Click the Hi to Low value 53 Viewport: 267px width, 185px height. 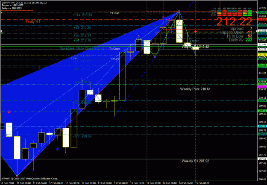pos(250,36)
